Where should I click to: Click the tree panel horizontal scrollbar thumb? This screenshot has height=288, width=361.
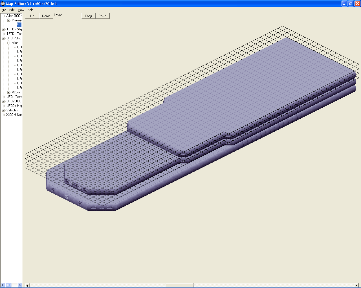pyautogui.click(x=8, y=285)
